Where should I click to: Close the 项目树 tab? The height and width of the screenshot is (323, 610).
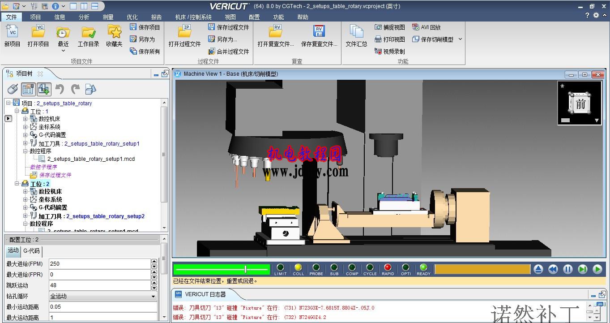pos(40,74)
